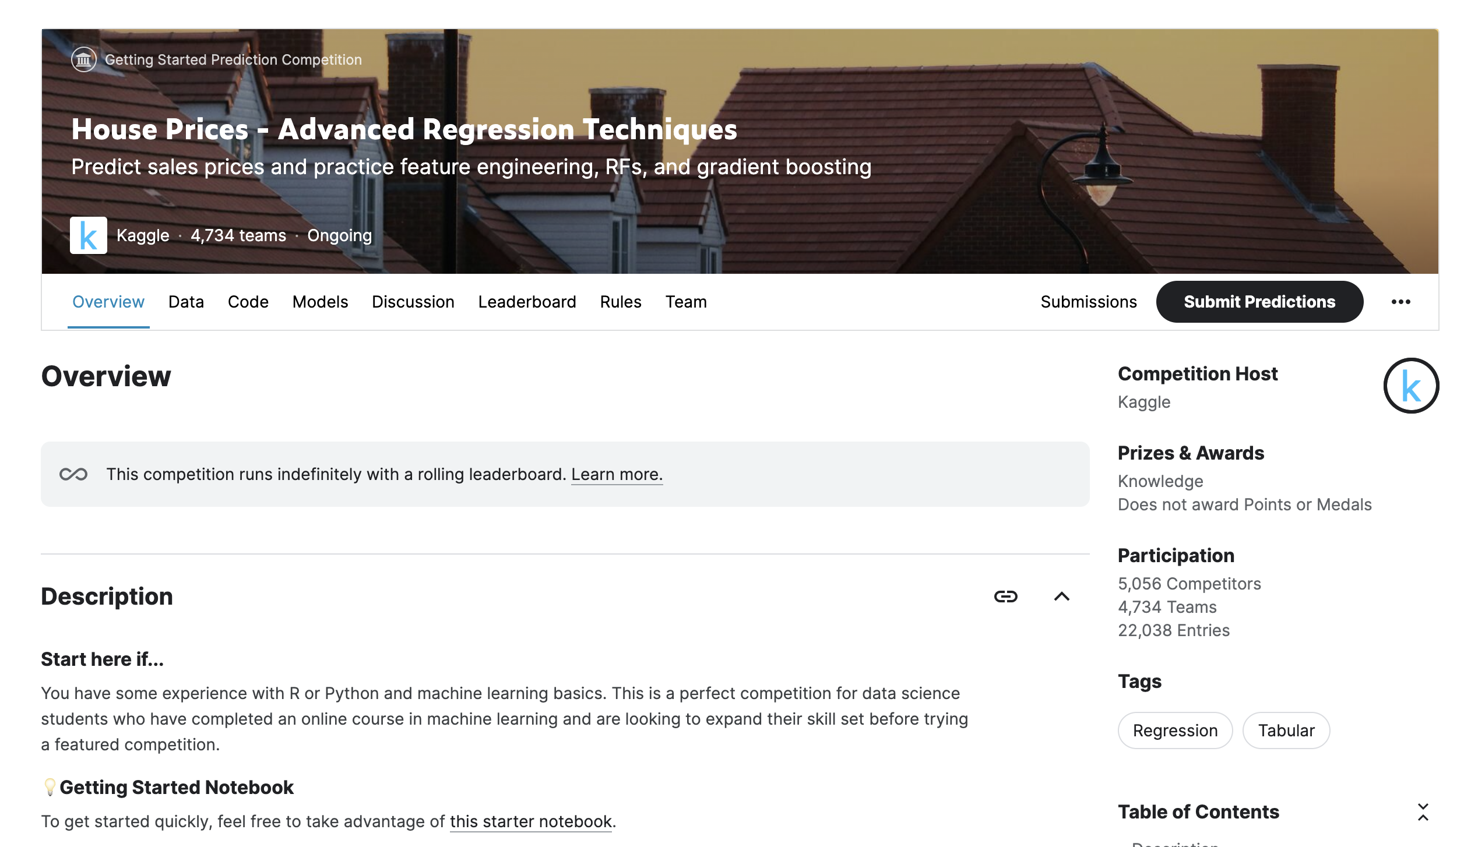
Task: Click the Getting Started competition category icon
Action: [83, 59]
